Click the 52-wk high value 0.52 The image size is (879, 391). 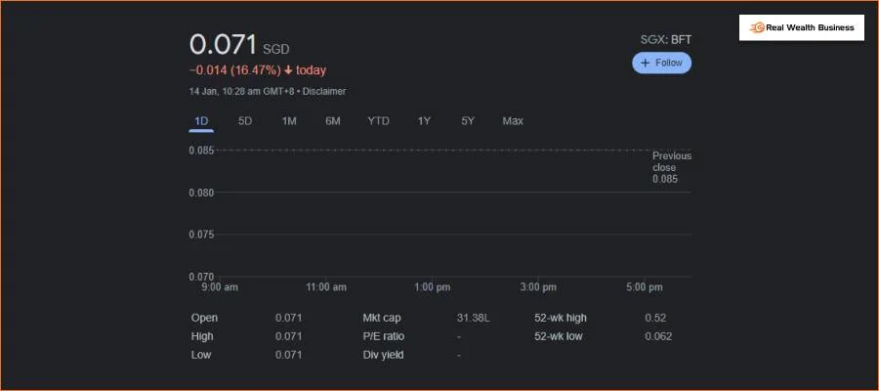coord(654,318)
